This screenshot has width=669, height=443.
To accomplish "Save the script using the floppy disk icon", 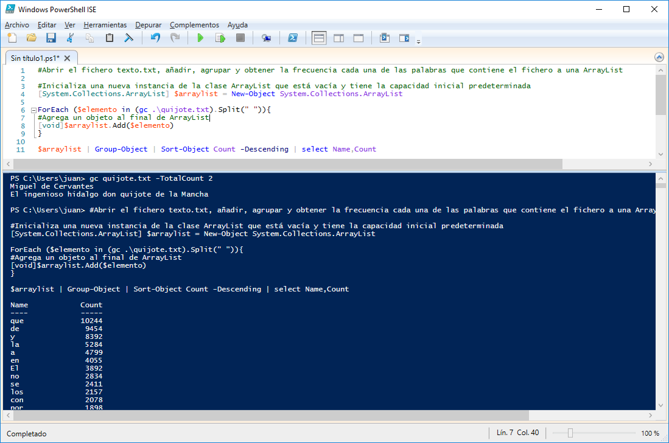I will (x=51, y=38).
